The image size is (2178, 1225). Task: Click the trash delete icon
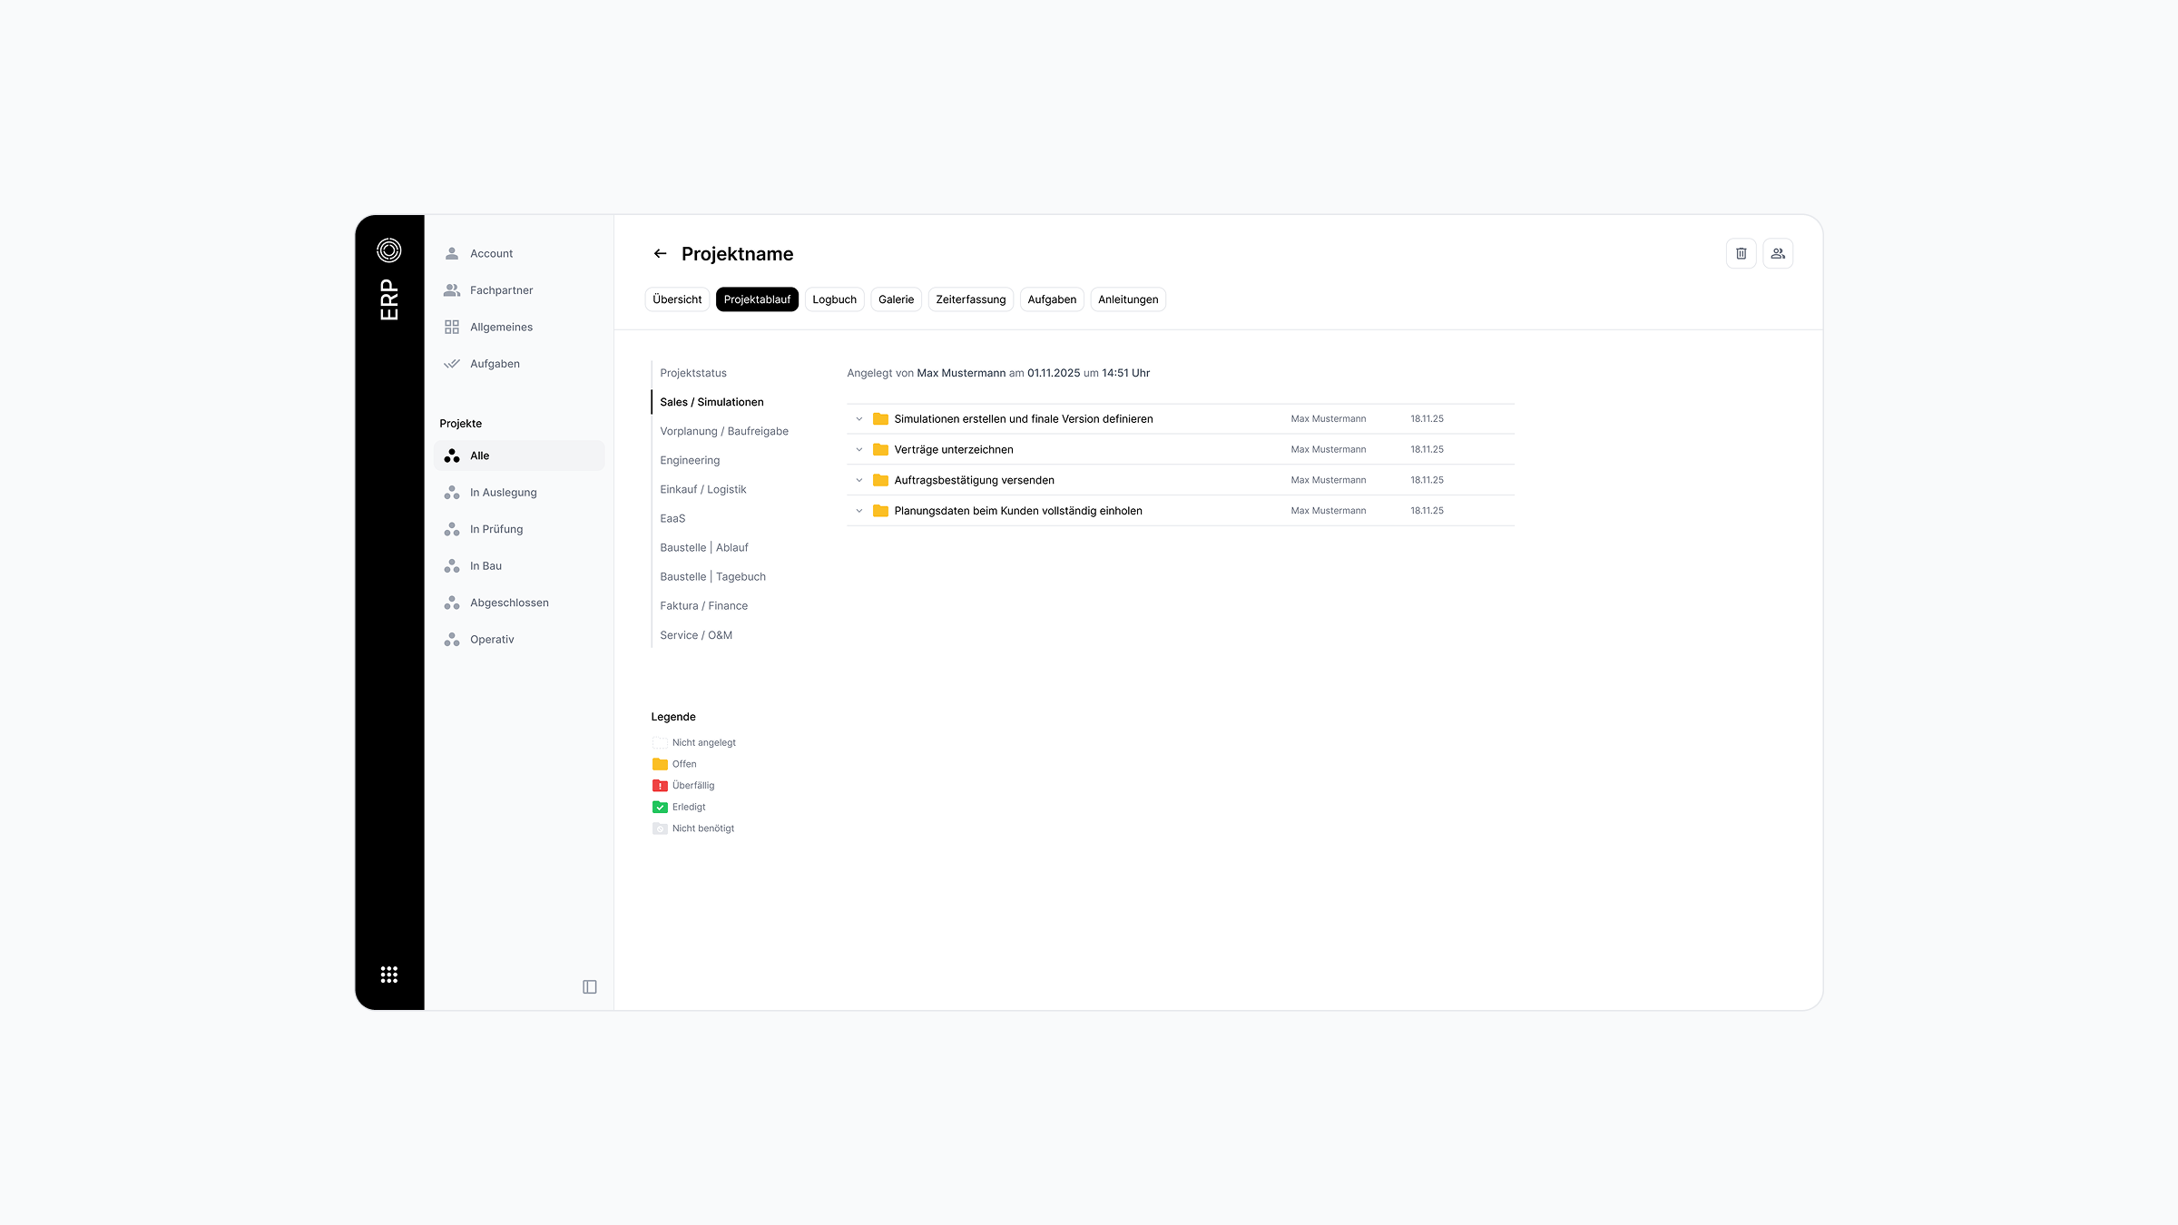1741,254
